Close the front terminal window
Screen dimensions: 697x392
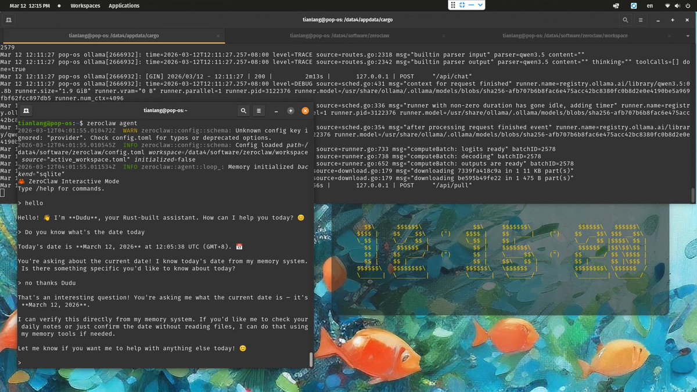305,110
